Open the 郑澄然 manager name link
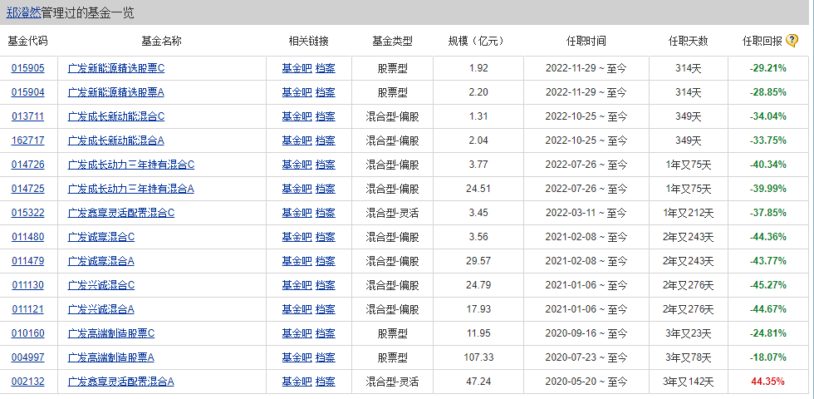This screenshot has width=814, height=399. 22,12
